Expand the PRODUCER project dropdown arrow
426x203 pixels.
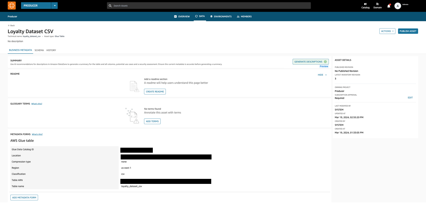click(54, 6)
